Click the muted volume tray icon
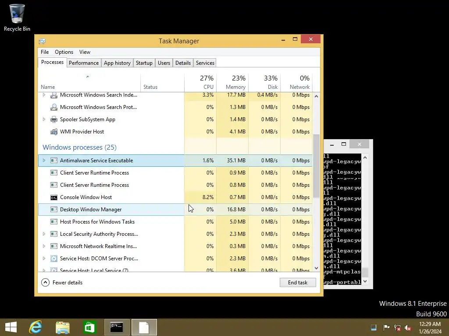Screen dimensions: 449x336 point(408,327)
